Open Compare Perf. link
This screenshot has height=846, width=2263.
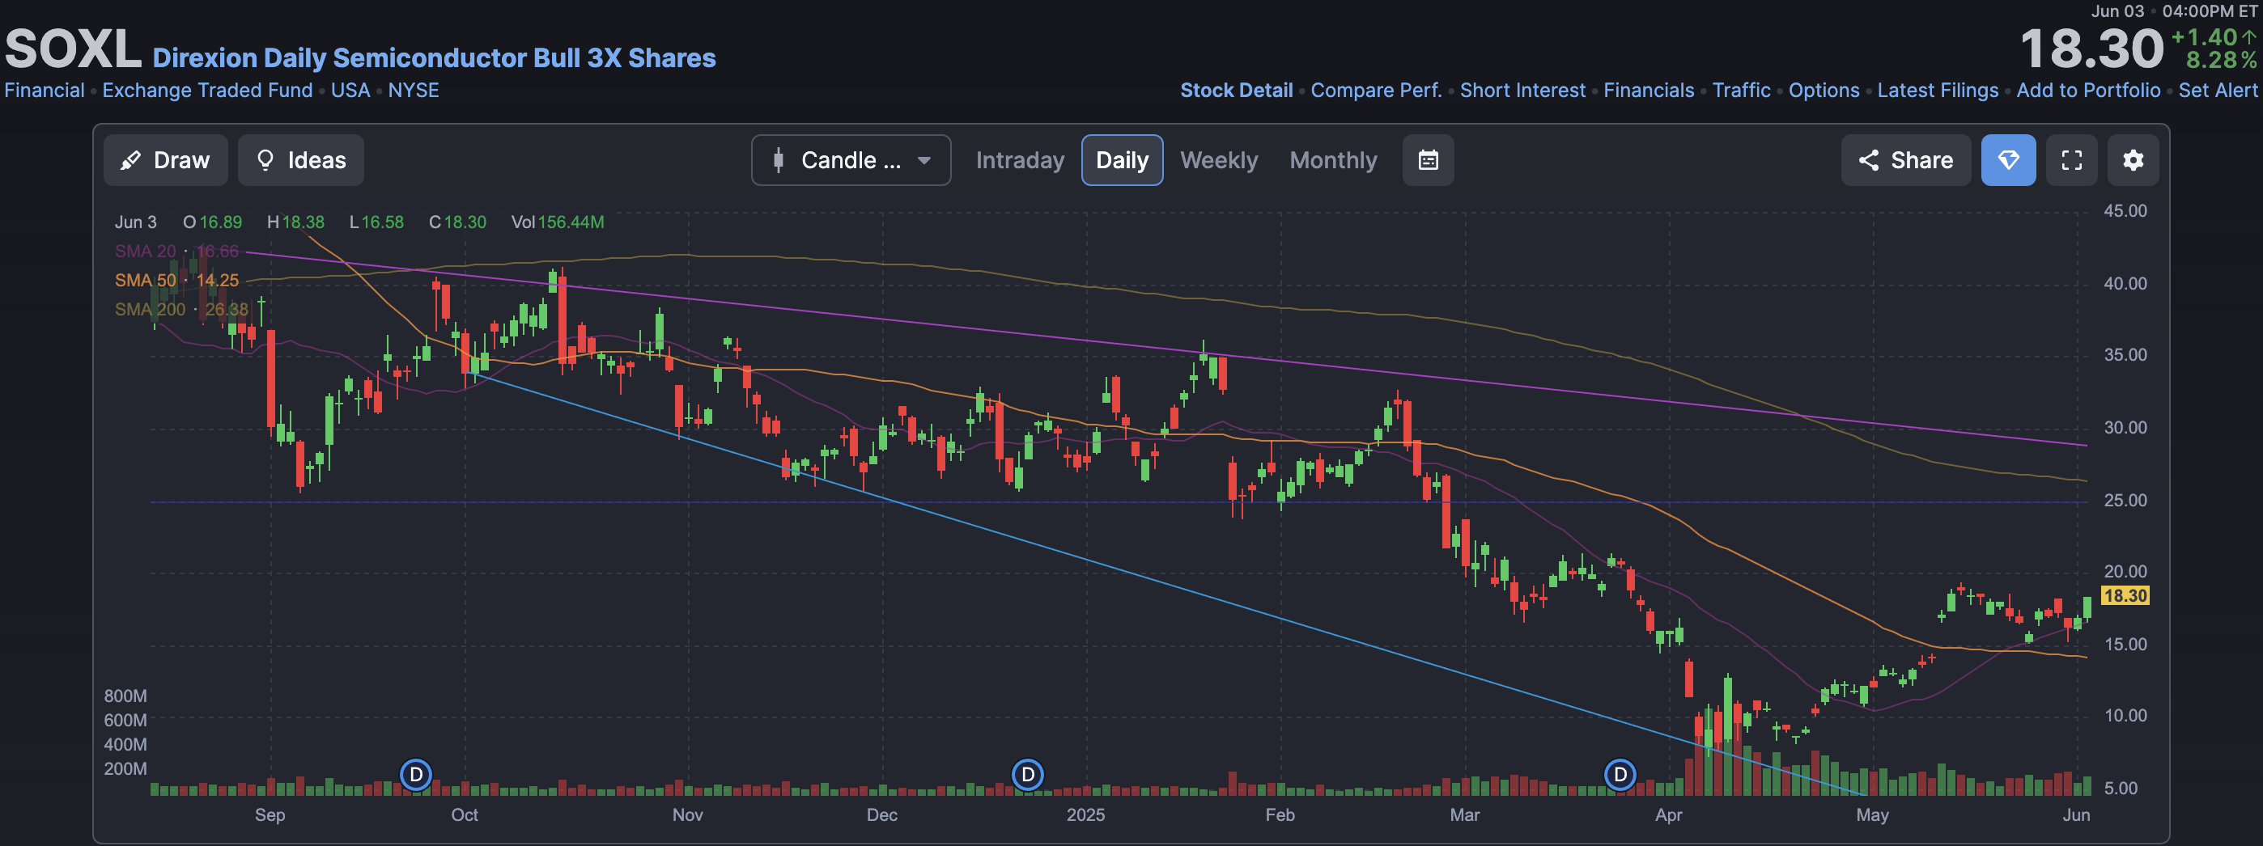(1376, 91)
